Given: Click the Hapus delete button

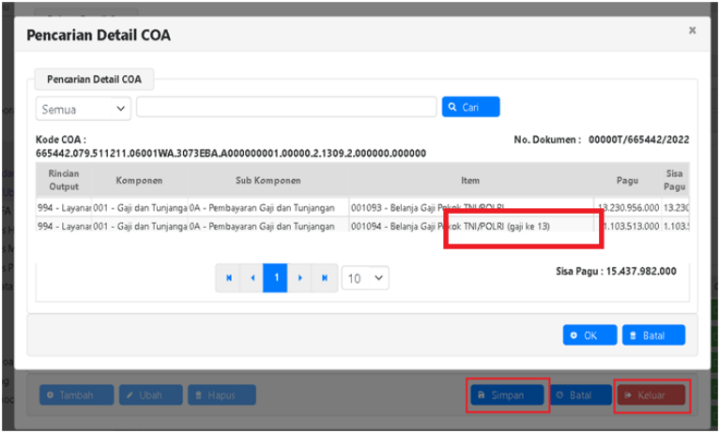Looking at the screenshot, I should [222, 396].
